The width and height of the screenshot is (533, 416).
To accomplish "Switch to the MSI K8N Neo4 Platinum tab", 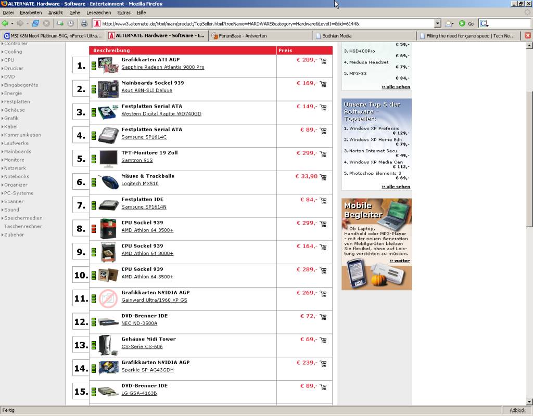I will coord(53,36).
